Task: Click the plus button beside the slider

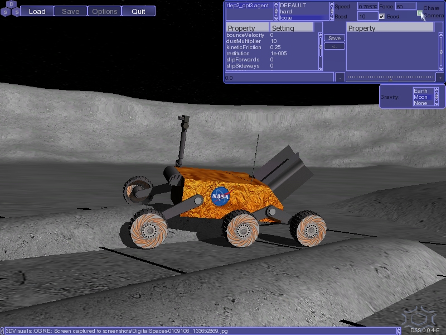Action: point(440,78)
